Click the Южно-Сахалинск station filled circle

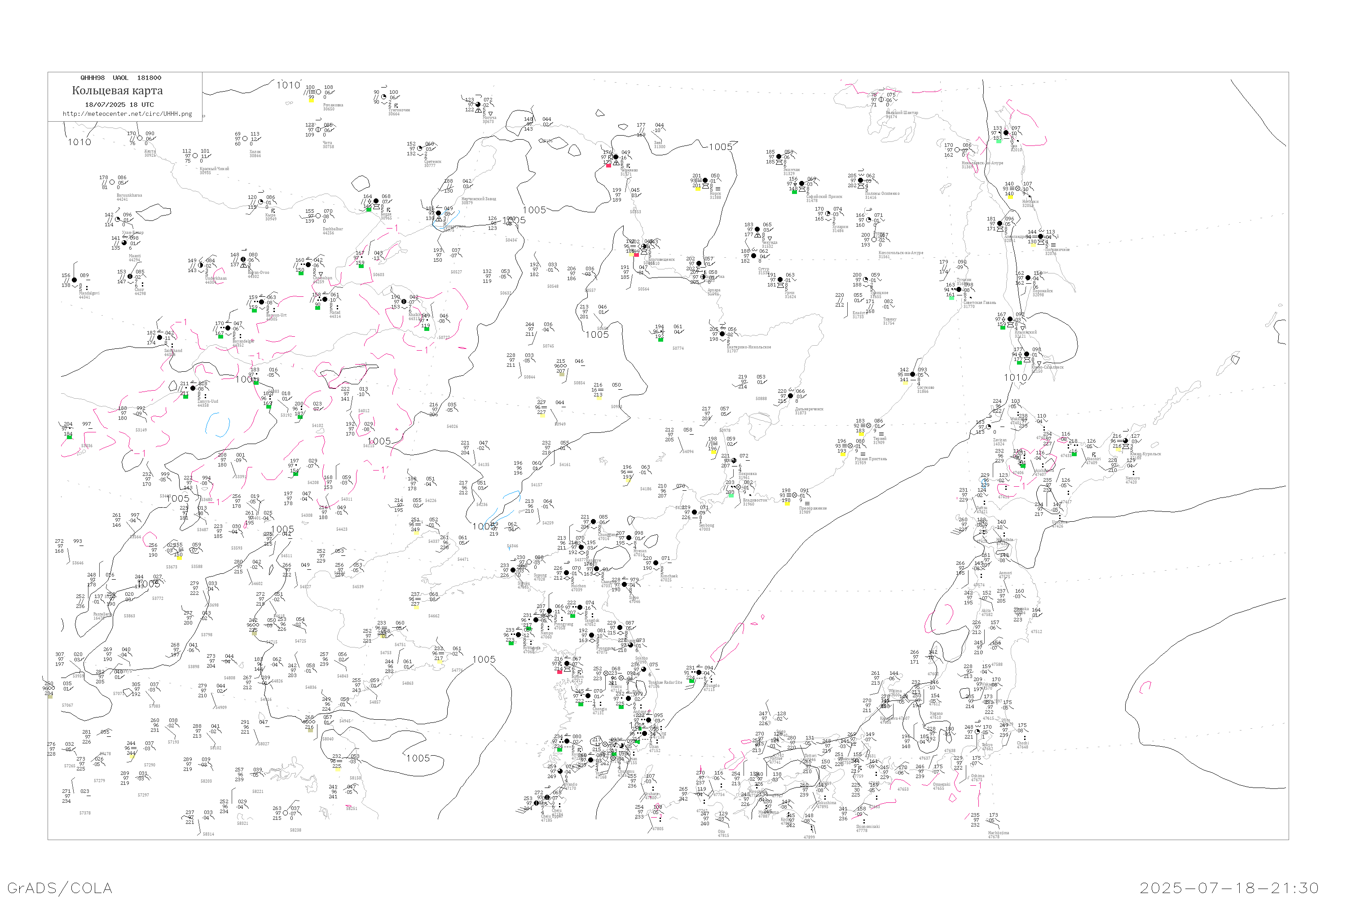(x=1026, y=355)
